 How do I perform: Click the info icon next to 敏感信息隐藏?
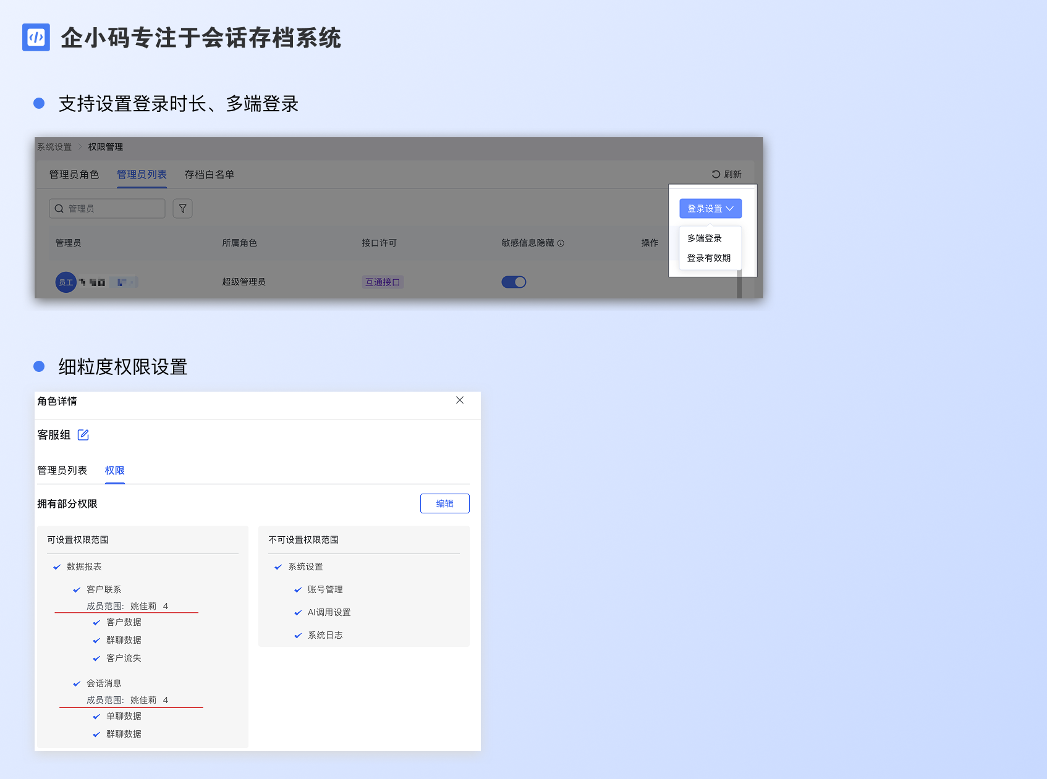coord(561,243)
